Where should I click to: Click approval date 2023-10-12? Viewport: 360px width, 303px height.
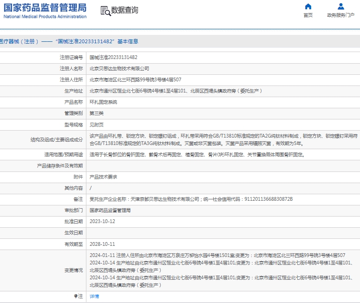pos(102,222)
